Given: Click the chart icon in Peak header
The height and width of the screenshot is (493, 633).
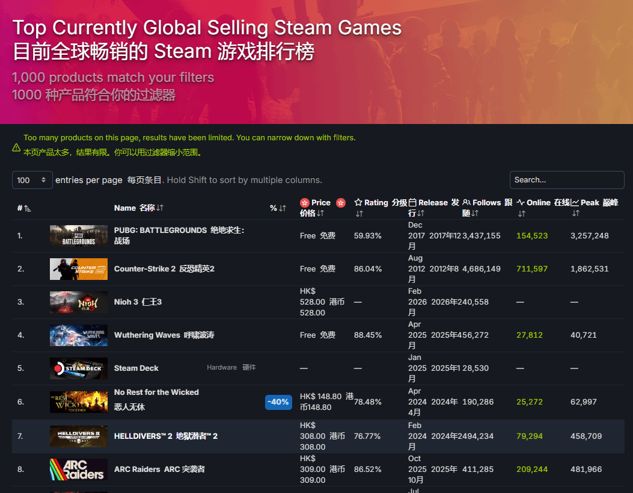Looking at the screenshot, I should [575, 203].
